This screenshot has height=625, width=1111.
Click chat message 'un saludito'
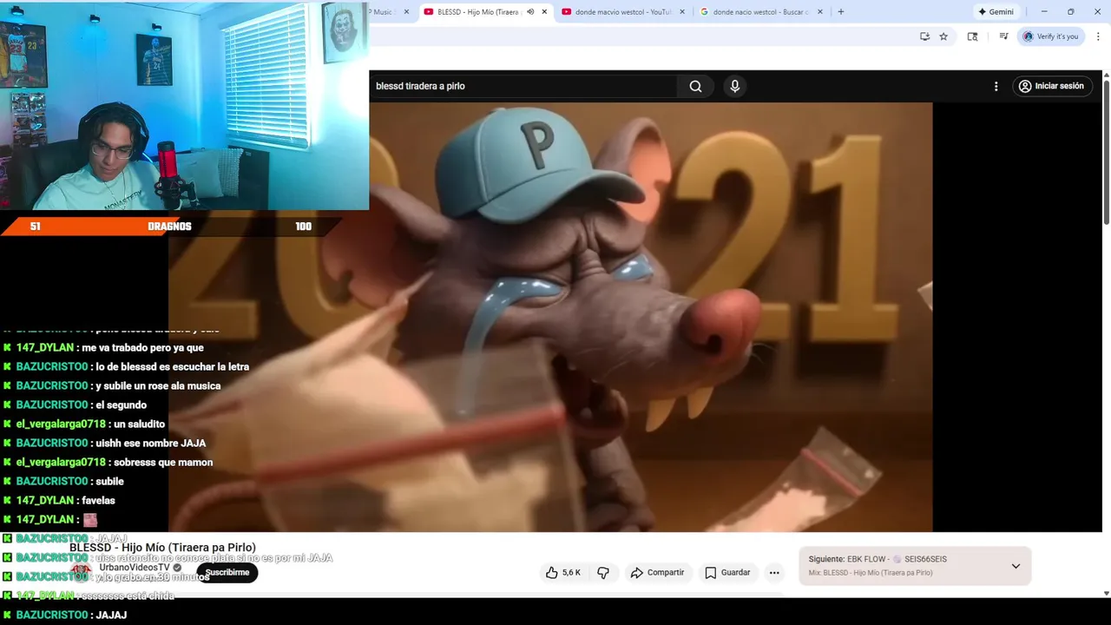tap(139, 424)
